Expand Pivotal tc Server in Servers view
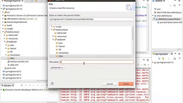 pyautogui.click(x=1, y=90)
